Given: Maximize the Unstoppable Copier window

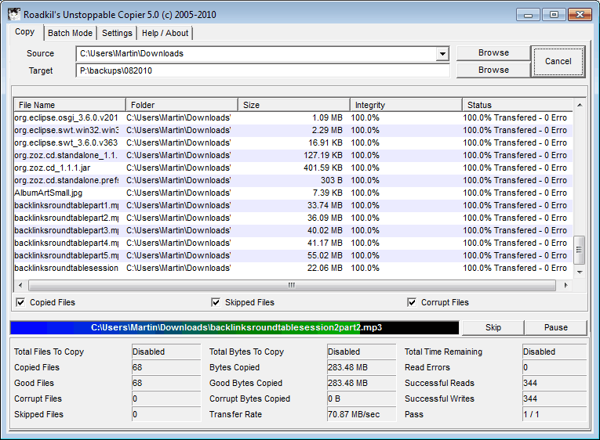Looking at the screenshot, I should (x=554, y=14).
